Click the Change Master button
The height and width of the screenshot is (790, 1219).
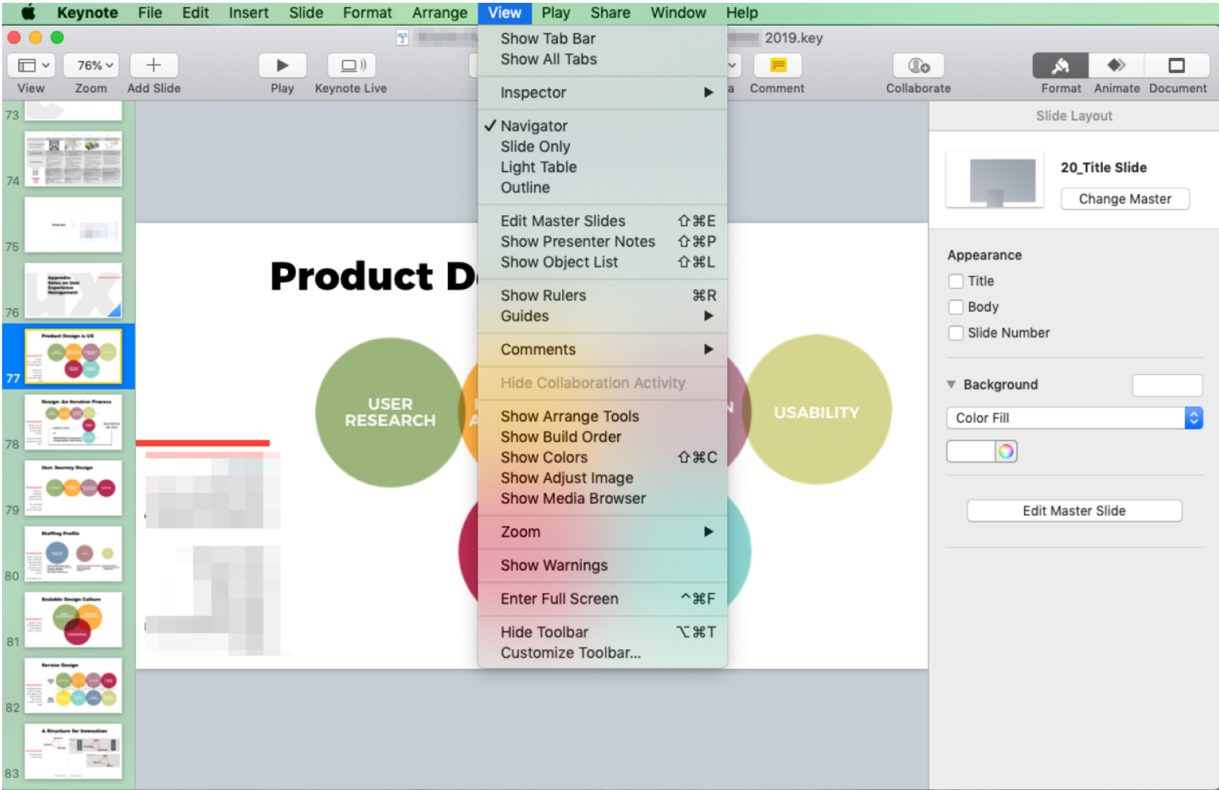point(1125,199)
